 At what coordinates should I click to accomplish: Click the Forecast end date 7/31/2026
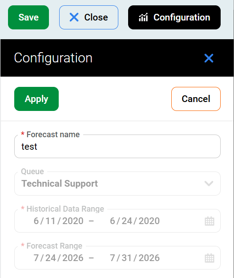(135, 258)
